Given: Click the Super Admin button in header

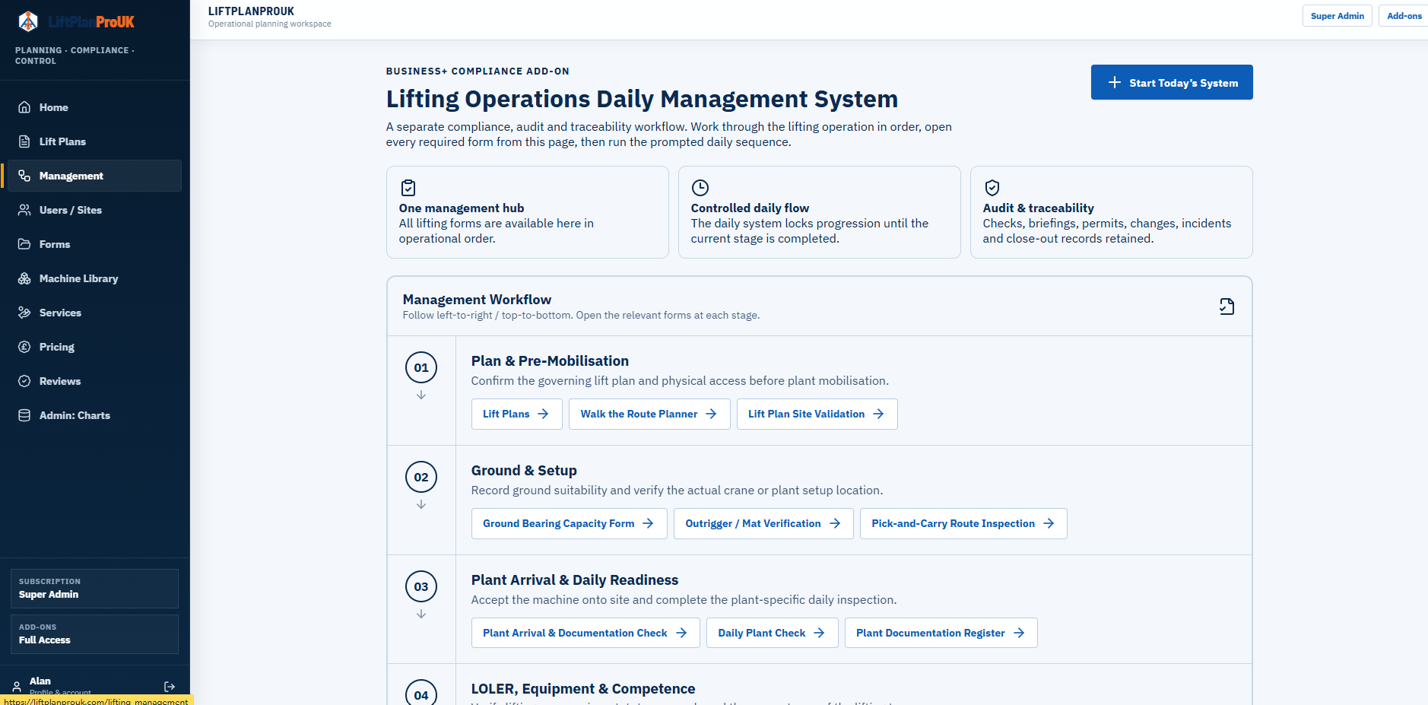Looking at the screenshot, I should click(x=1338, y=16).
